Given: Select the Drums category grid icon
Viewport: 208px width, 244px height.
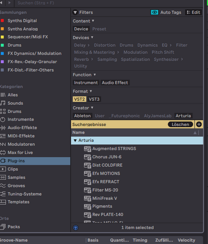Looking at the screenshot, I should (3, 111).
